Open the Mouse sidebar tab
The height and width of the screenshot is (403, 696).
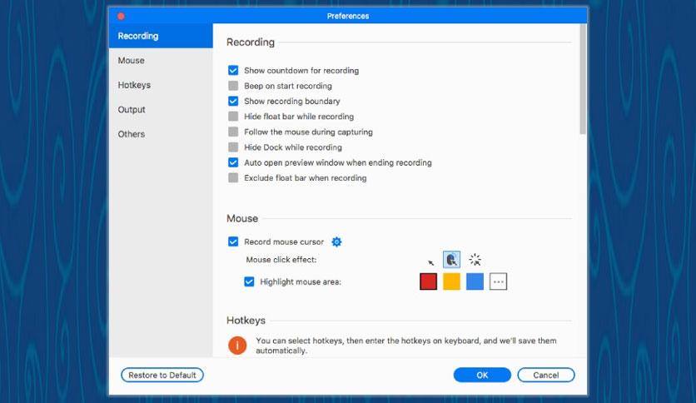pos(161,60)
